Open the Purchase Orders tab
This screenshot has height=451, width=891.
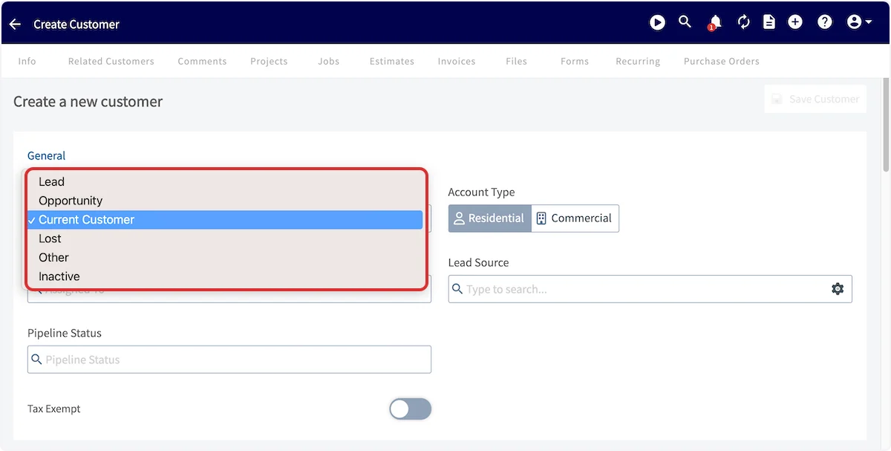722,61
